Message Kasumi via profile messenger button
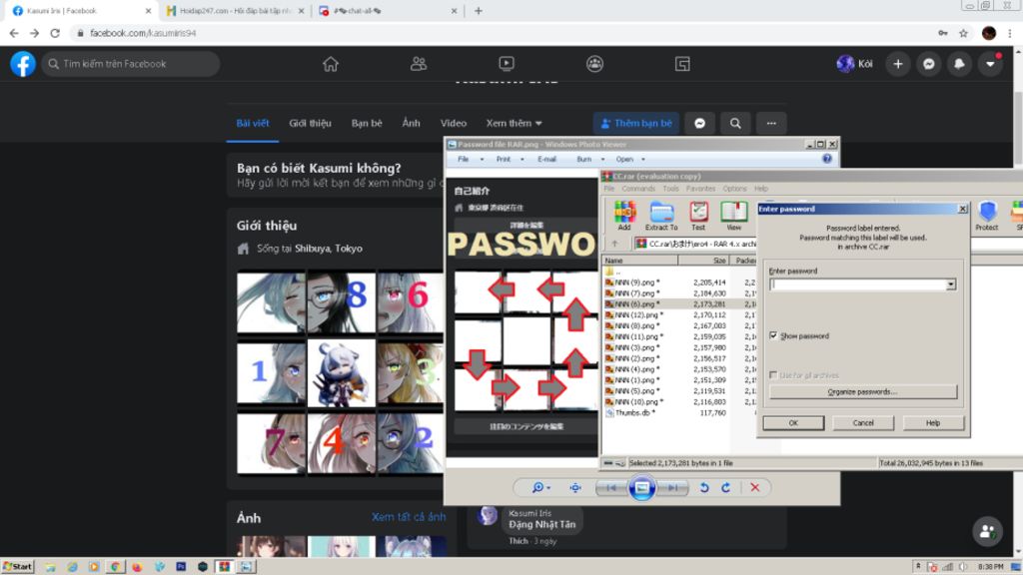This screenshot has height=575, width=1023. coord(700,123)
